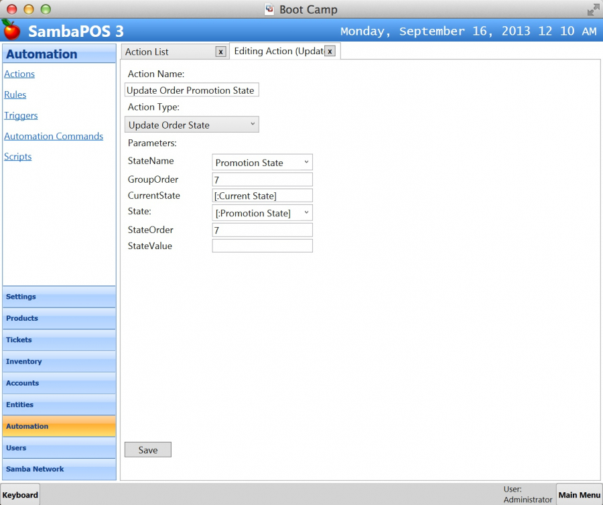Close the Editing Action tab
The height and width of the screenshot is (505, 603).
[x=330, y=52]
